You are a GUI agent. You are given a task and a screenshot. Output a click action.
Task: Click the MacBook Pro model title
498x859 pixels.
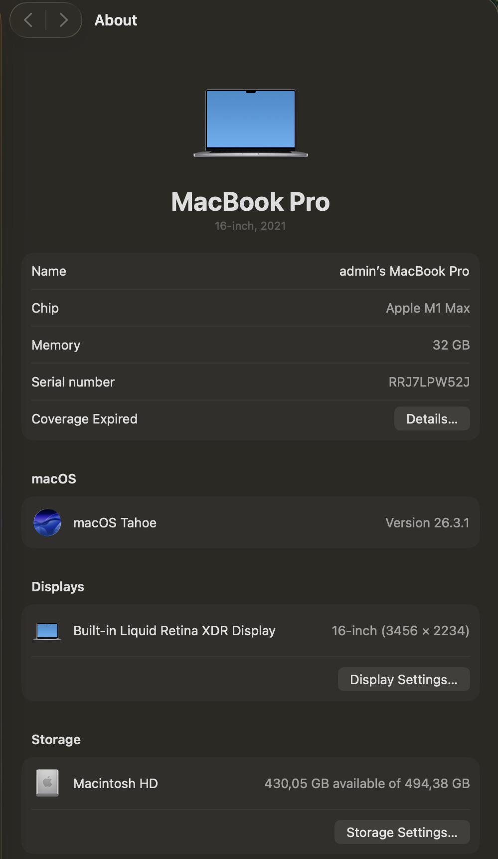click(250, 202)
